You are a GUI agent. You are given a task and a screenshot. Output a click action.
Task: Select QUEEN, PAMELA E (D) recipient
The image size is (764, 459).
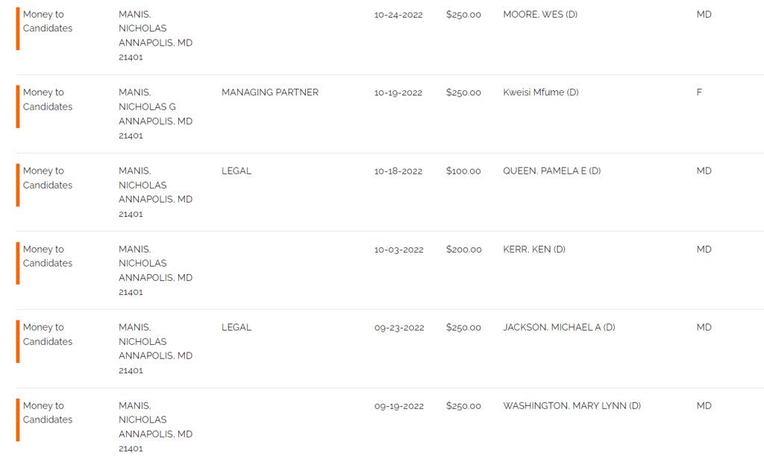coord(551,171)
